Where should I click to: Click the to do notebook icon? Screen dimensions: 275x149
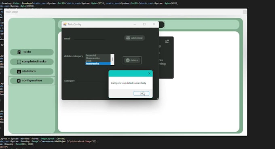(x=19, y=52)
